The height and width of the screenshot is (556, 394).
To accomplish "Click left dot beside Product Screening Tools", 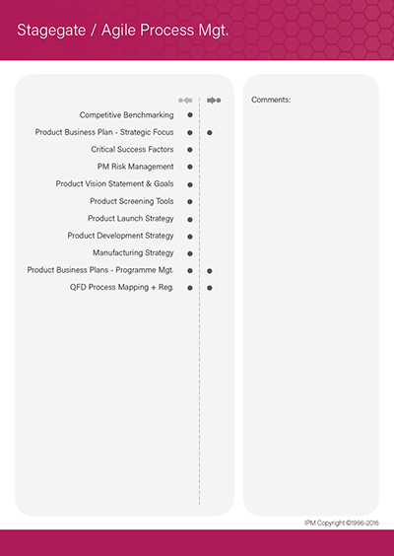I will point(190,201).
